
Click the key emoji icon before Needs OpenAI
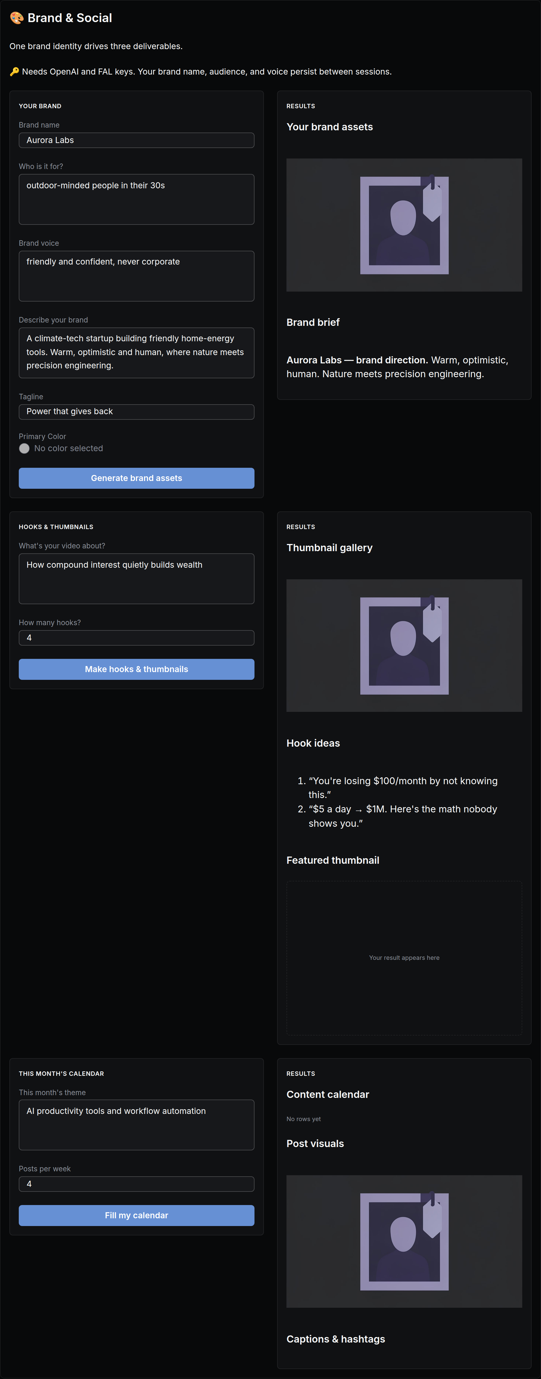(14, 72)
